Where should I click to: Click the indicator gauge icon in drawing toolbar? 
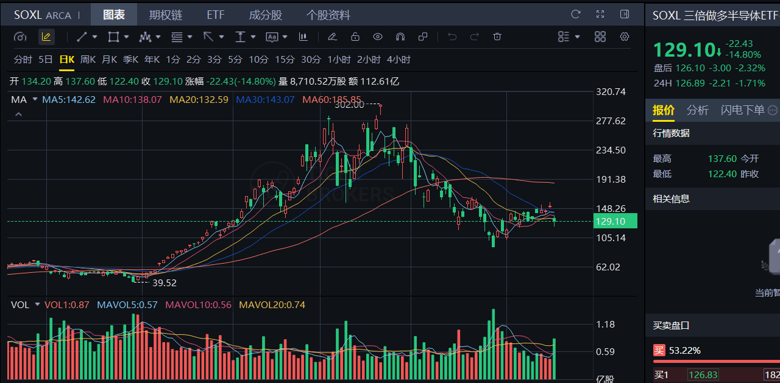click(x=20, y=37)
